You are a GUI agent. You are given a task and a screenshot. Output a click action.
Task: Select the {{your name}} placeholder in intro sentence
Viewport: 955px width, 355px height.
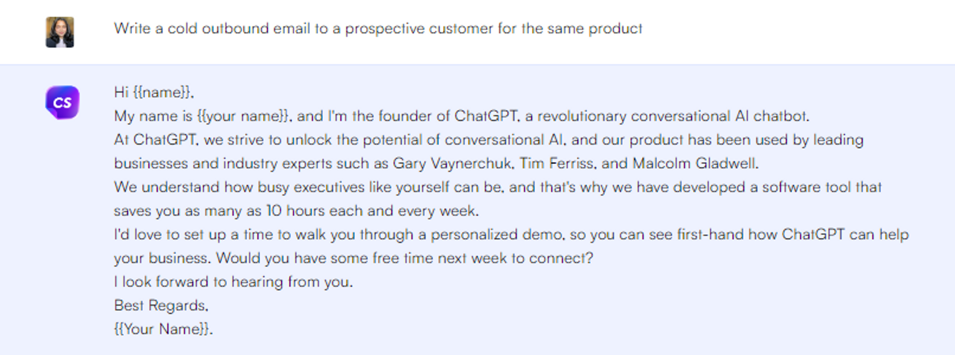(x=243, y=116)
